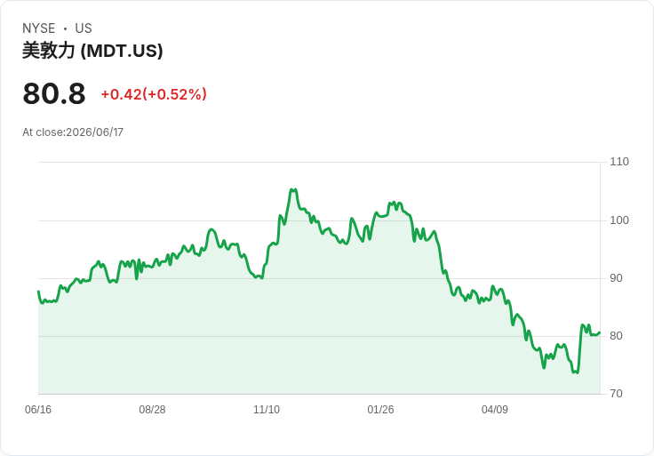Click the first data point of the price line
This screenshot has width=654, height=456.
38,292
